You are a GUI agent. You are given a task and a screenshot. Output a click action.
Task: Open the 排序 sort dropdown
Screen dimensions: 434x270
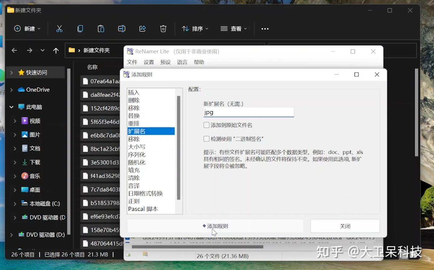coord(195,29)
